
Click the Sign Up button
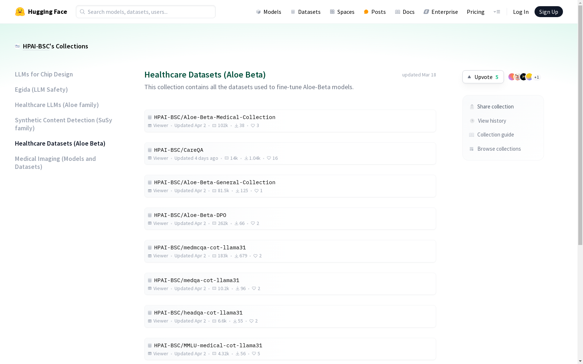548,12
